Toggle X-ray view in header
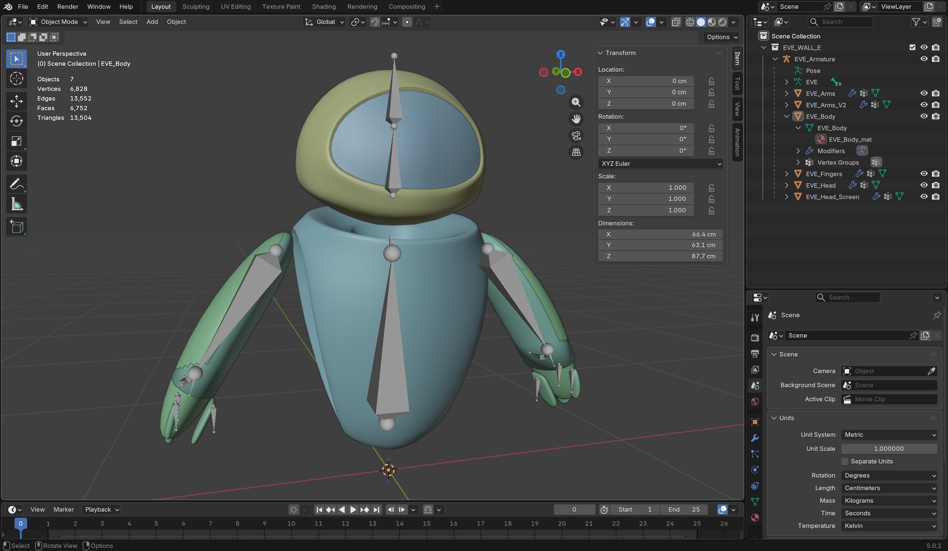The height and width of the screenshot is (551, 948). (676, 22)
